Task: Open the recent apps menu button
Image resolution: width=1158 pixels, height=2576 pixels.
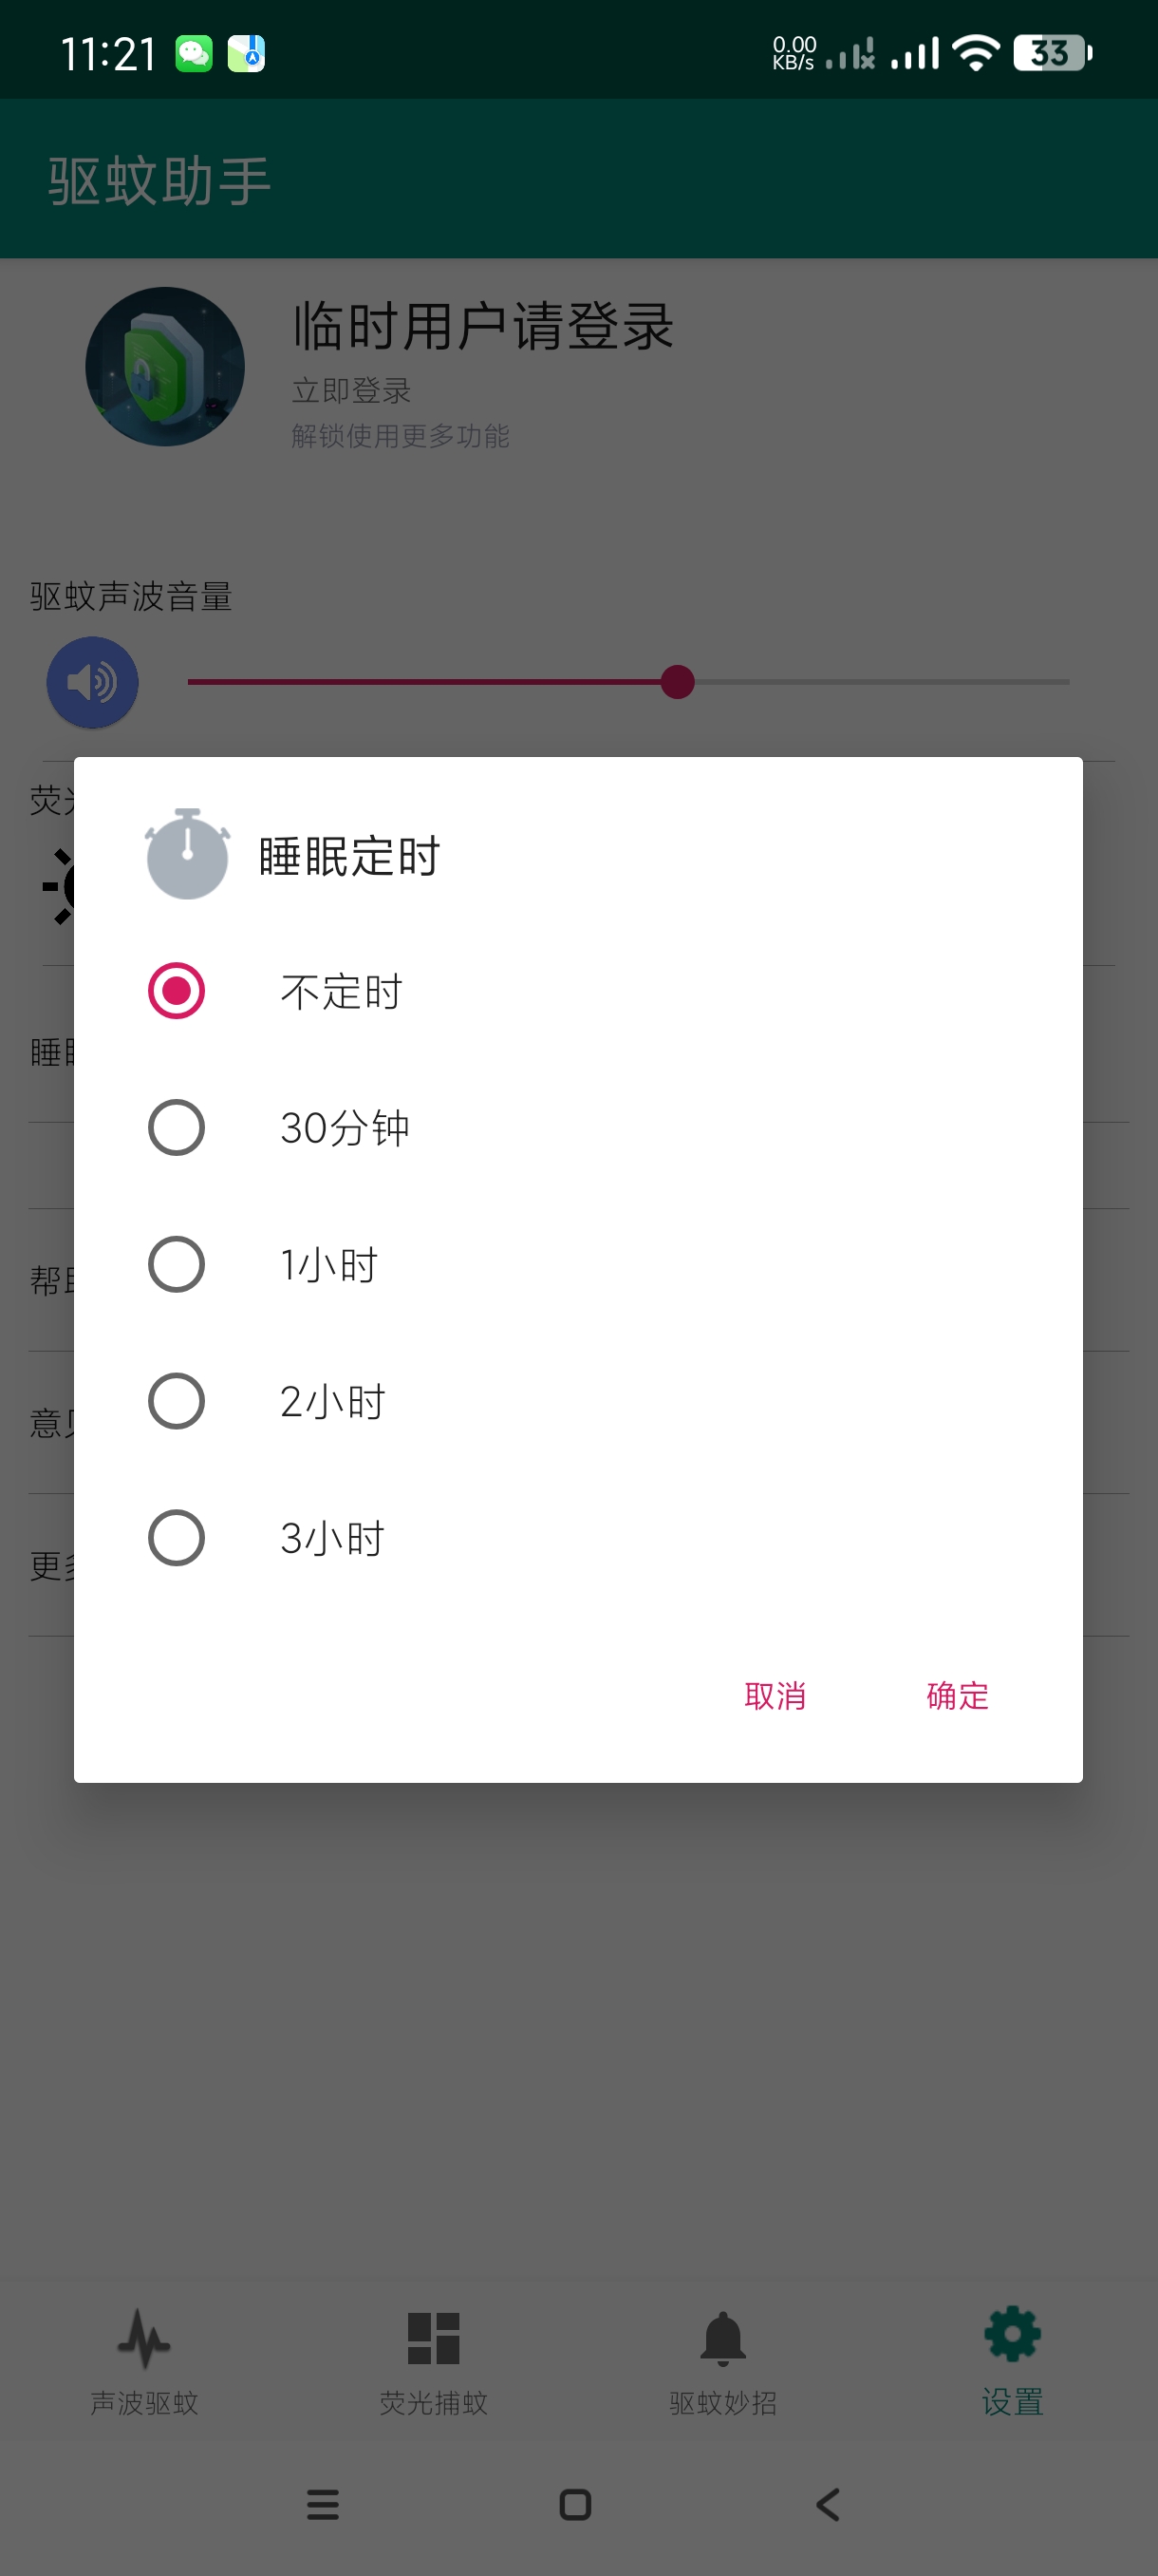Action: (x=323, y=2504)
